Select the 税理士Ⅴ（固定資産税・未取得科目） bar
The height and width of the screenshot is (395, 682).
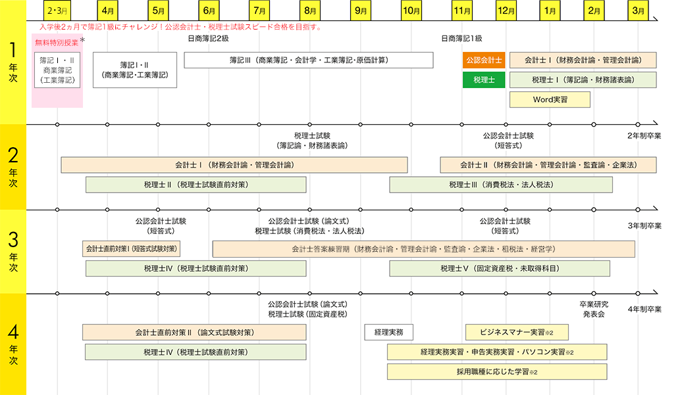pyautogui.click(x=499, y=268)
